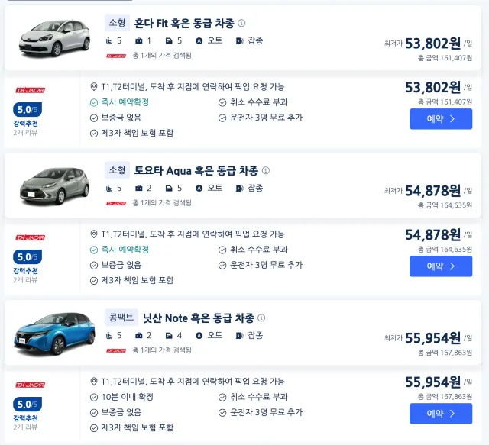
Task: Click info icon beside 혼다 Fit title
Action: [241, 24]
